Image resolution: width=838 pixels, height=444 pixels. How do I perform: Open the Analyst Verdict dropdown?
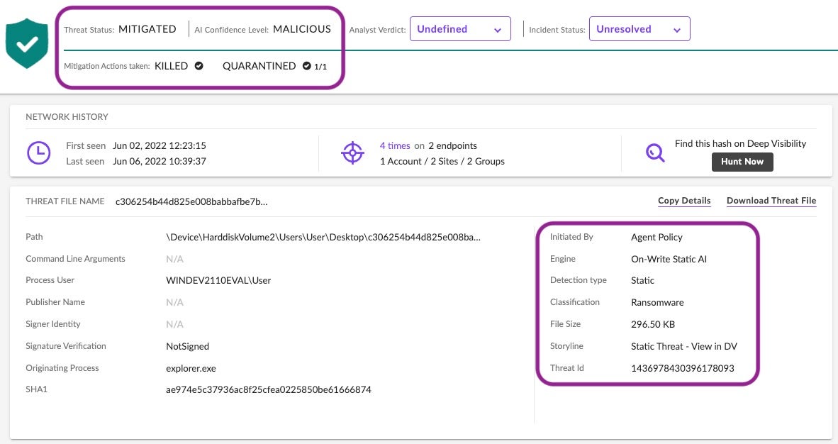[459, 29]
